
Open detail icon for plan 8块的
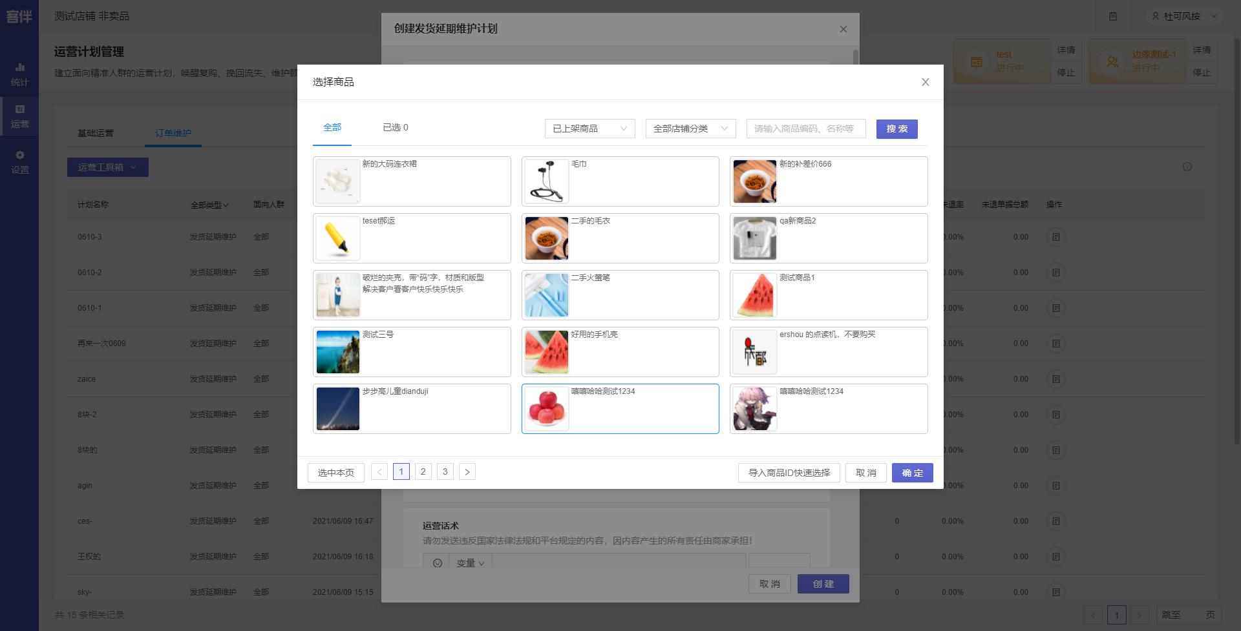click(x=1056, y=450)
